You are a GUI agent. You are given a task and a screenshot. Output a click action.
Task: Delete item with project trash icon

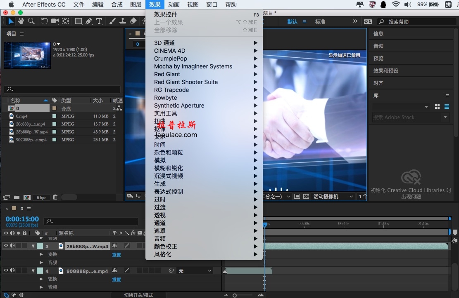[55, 197]
